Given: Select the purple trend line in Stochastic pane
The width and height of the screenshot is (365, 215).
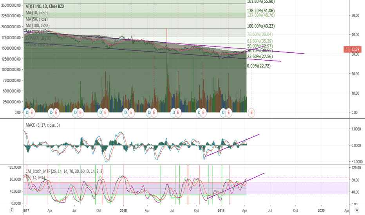Looking at the screenshot, I should (x=236, y=186).
